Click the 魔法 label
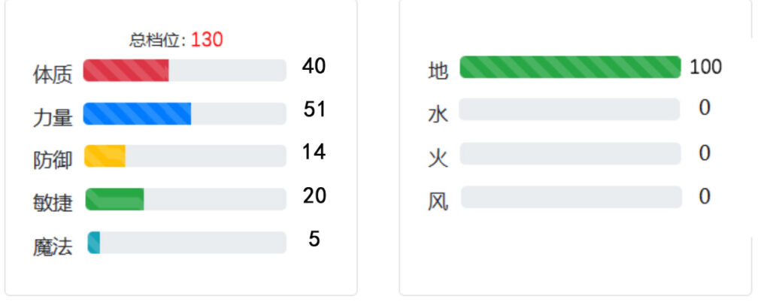Screen dimensions: 770x302 coord(53,246)
